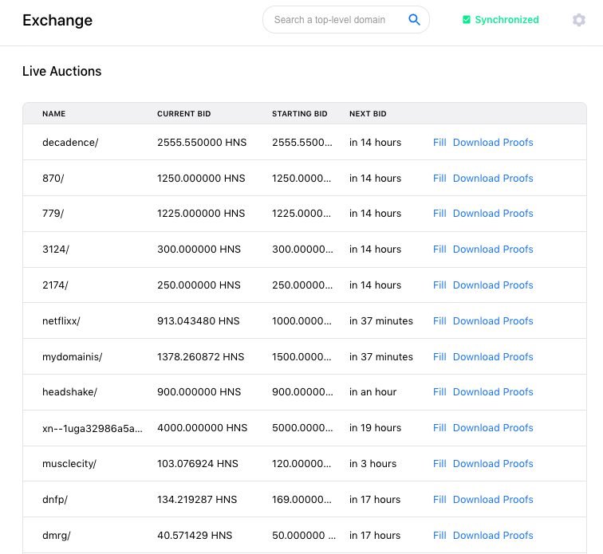Select the headshake/ name cell
603x554 pixels.
(x=69, y=391)
